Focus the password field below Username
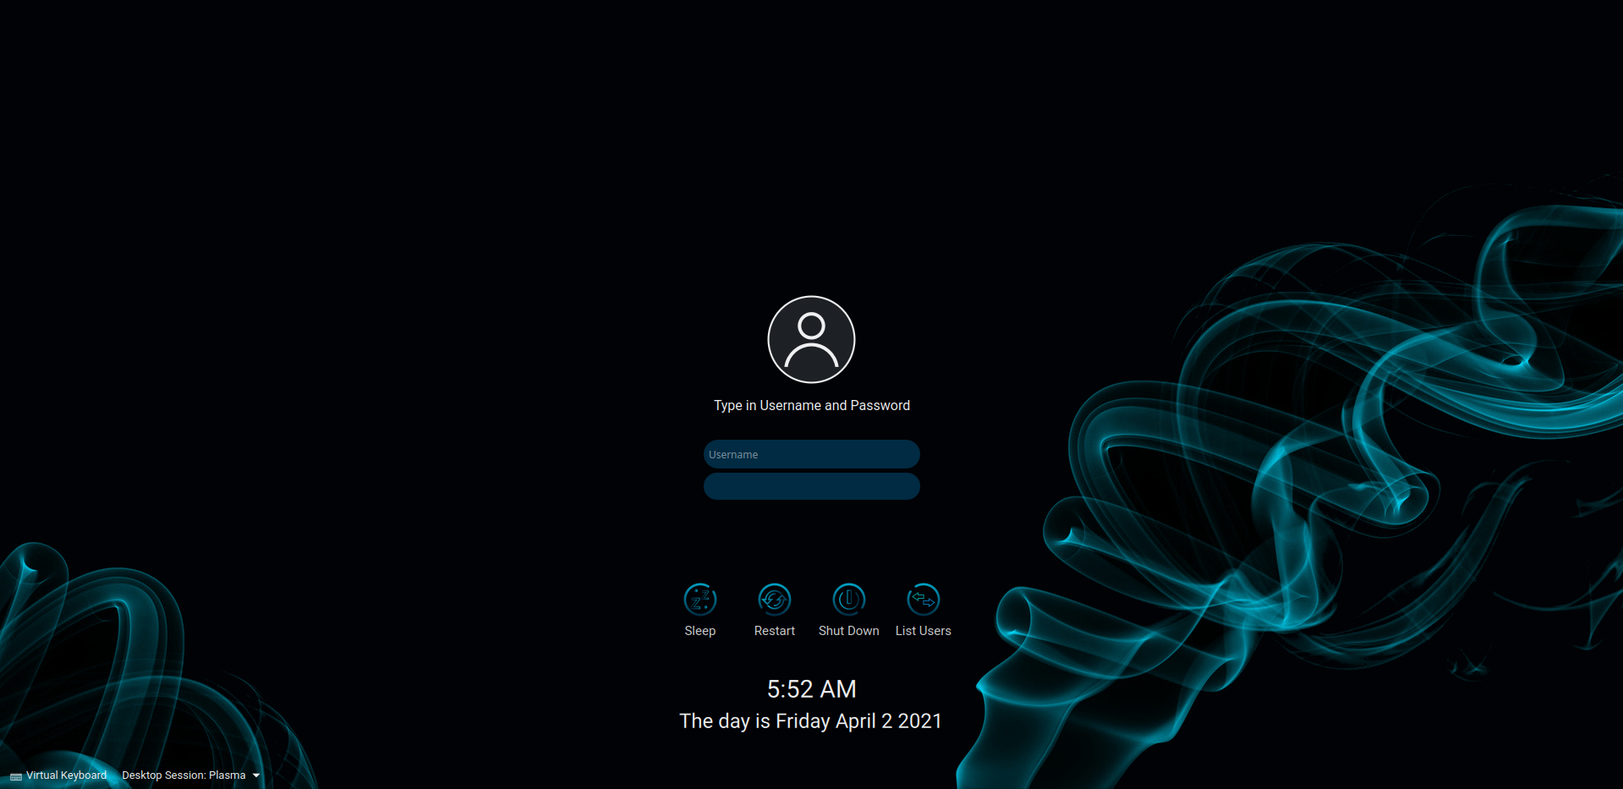This screenshot has height=789, width=1623. pyautogui.click(x=812, y=486)
